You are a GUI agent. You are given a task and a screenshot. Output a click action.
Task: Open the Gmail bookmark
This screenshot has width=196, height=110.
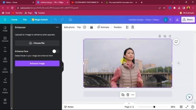pyautogui.click(x=6, y=13)
